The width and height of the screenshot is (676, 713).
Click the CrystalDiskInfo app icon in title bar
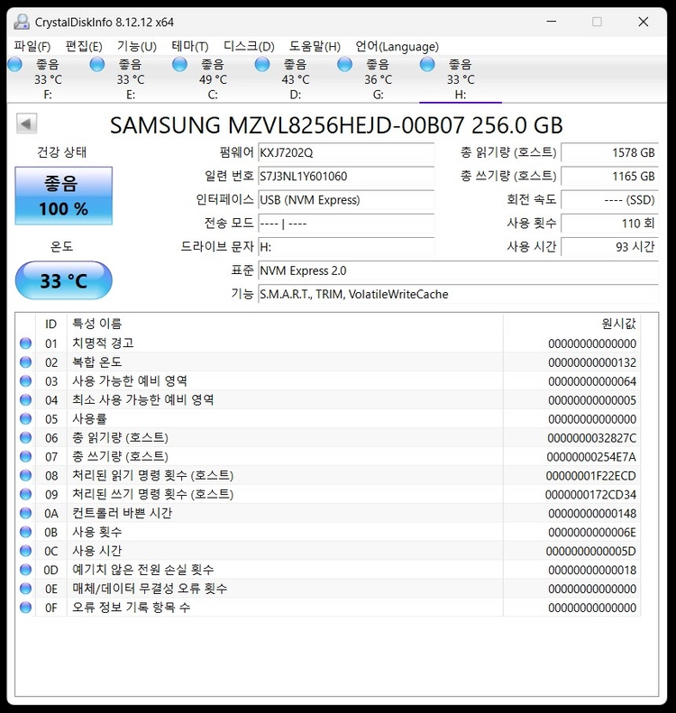pos(22,22)
